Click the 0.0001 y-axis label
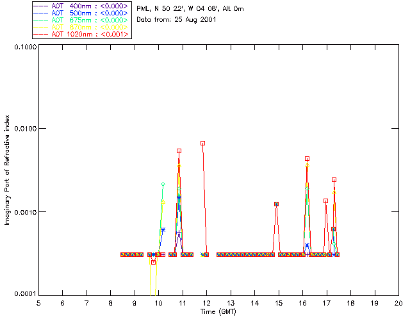410x328 pixels. click(26, 294)
